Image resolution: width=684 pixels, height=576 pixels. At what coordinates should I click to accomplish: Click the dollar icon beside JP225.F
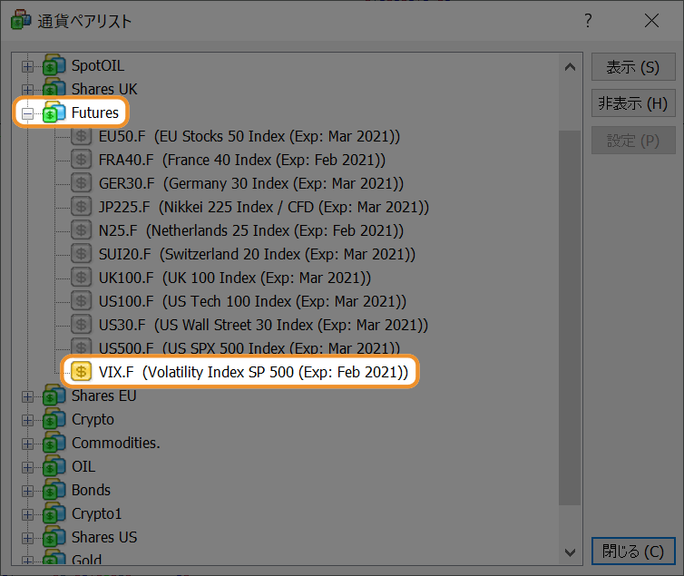(81, 207)
